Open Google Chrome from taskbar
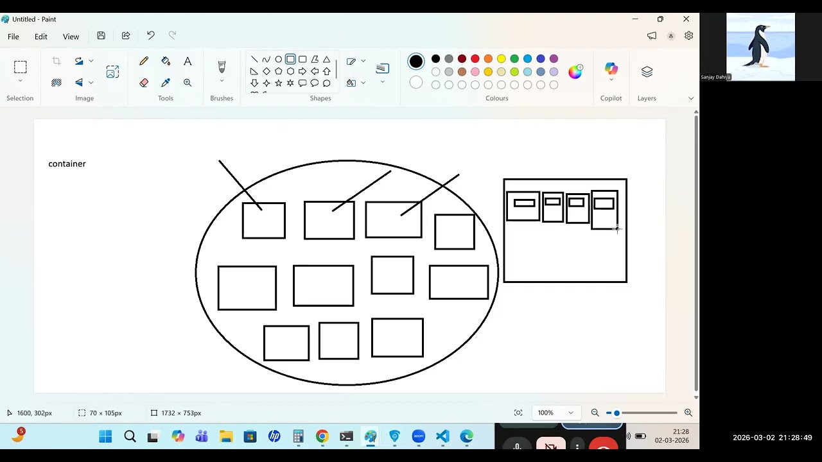 point(322,437)
